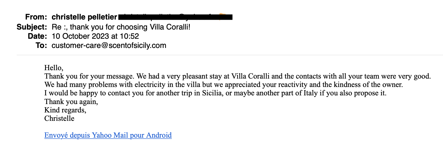Click sender name christelle pelletier
443x149 pixels.
(84, 17)
